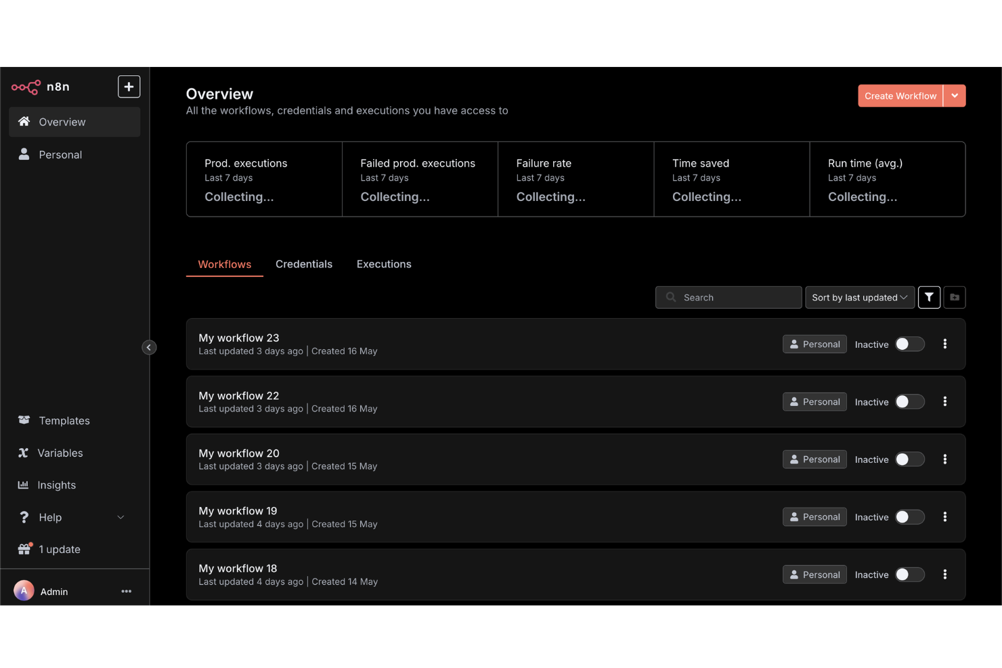
Task: Select Variables in the sidebar
Action: pos(61,453)
